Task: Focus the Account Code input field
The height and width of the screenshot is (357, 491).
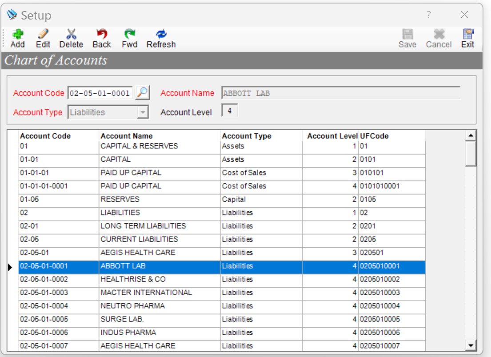Action: (x=100, y=93)
